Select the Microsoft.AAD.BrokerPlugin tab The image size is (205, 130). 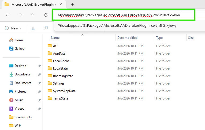[34, 5]
